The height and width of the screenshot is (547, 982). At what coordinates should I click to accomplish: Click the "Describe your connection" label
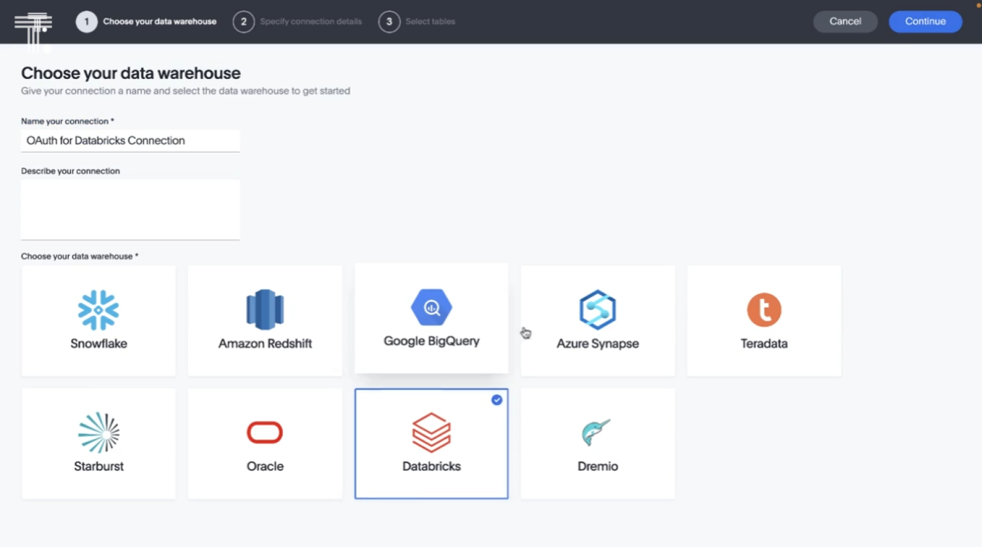pos(71,171)
